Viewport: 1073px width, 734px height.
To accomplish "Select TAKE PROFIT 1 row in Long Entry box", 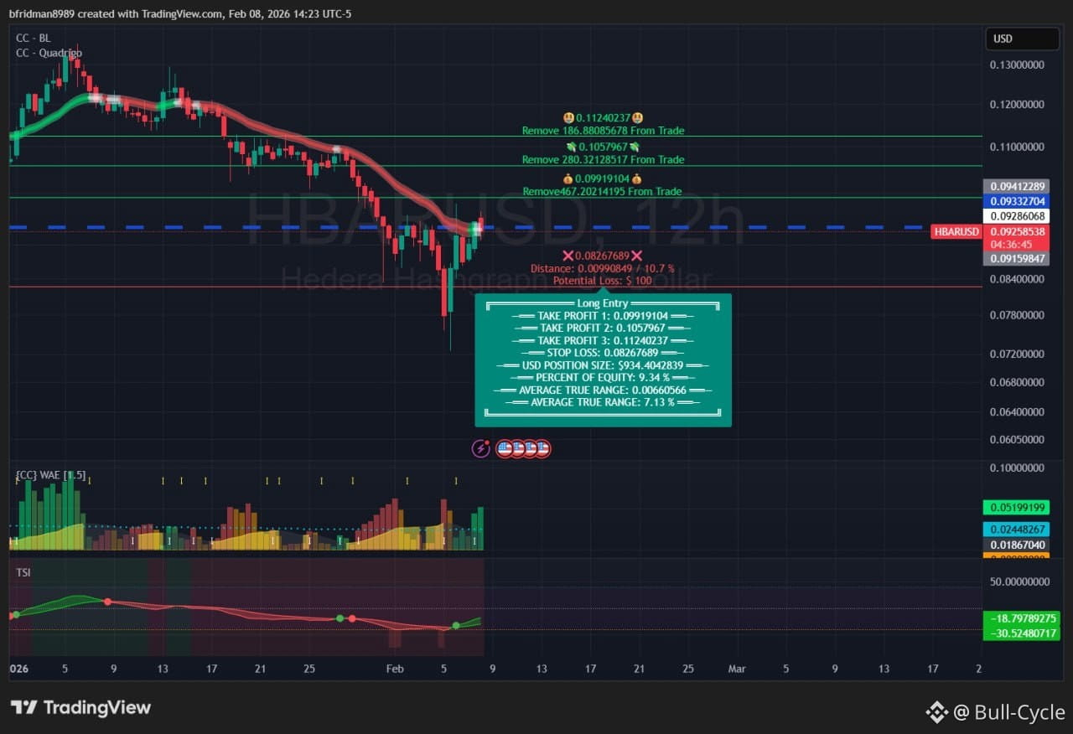I will tap(603, 316).
